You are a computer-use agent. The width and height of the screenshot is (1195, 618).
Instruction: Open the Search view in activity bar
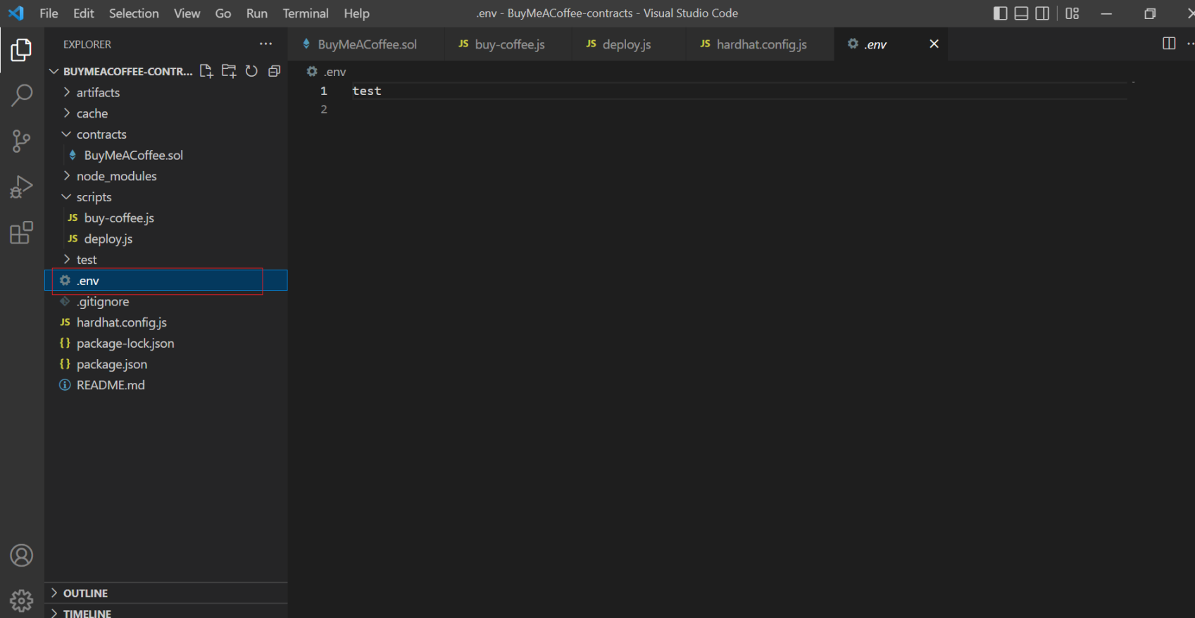point(21,95)
